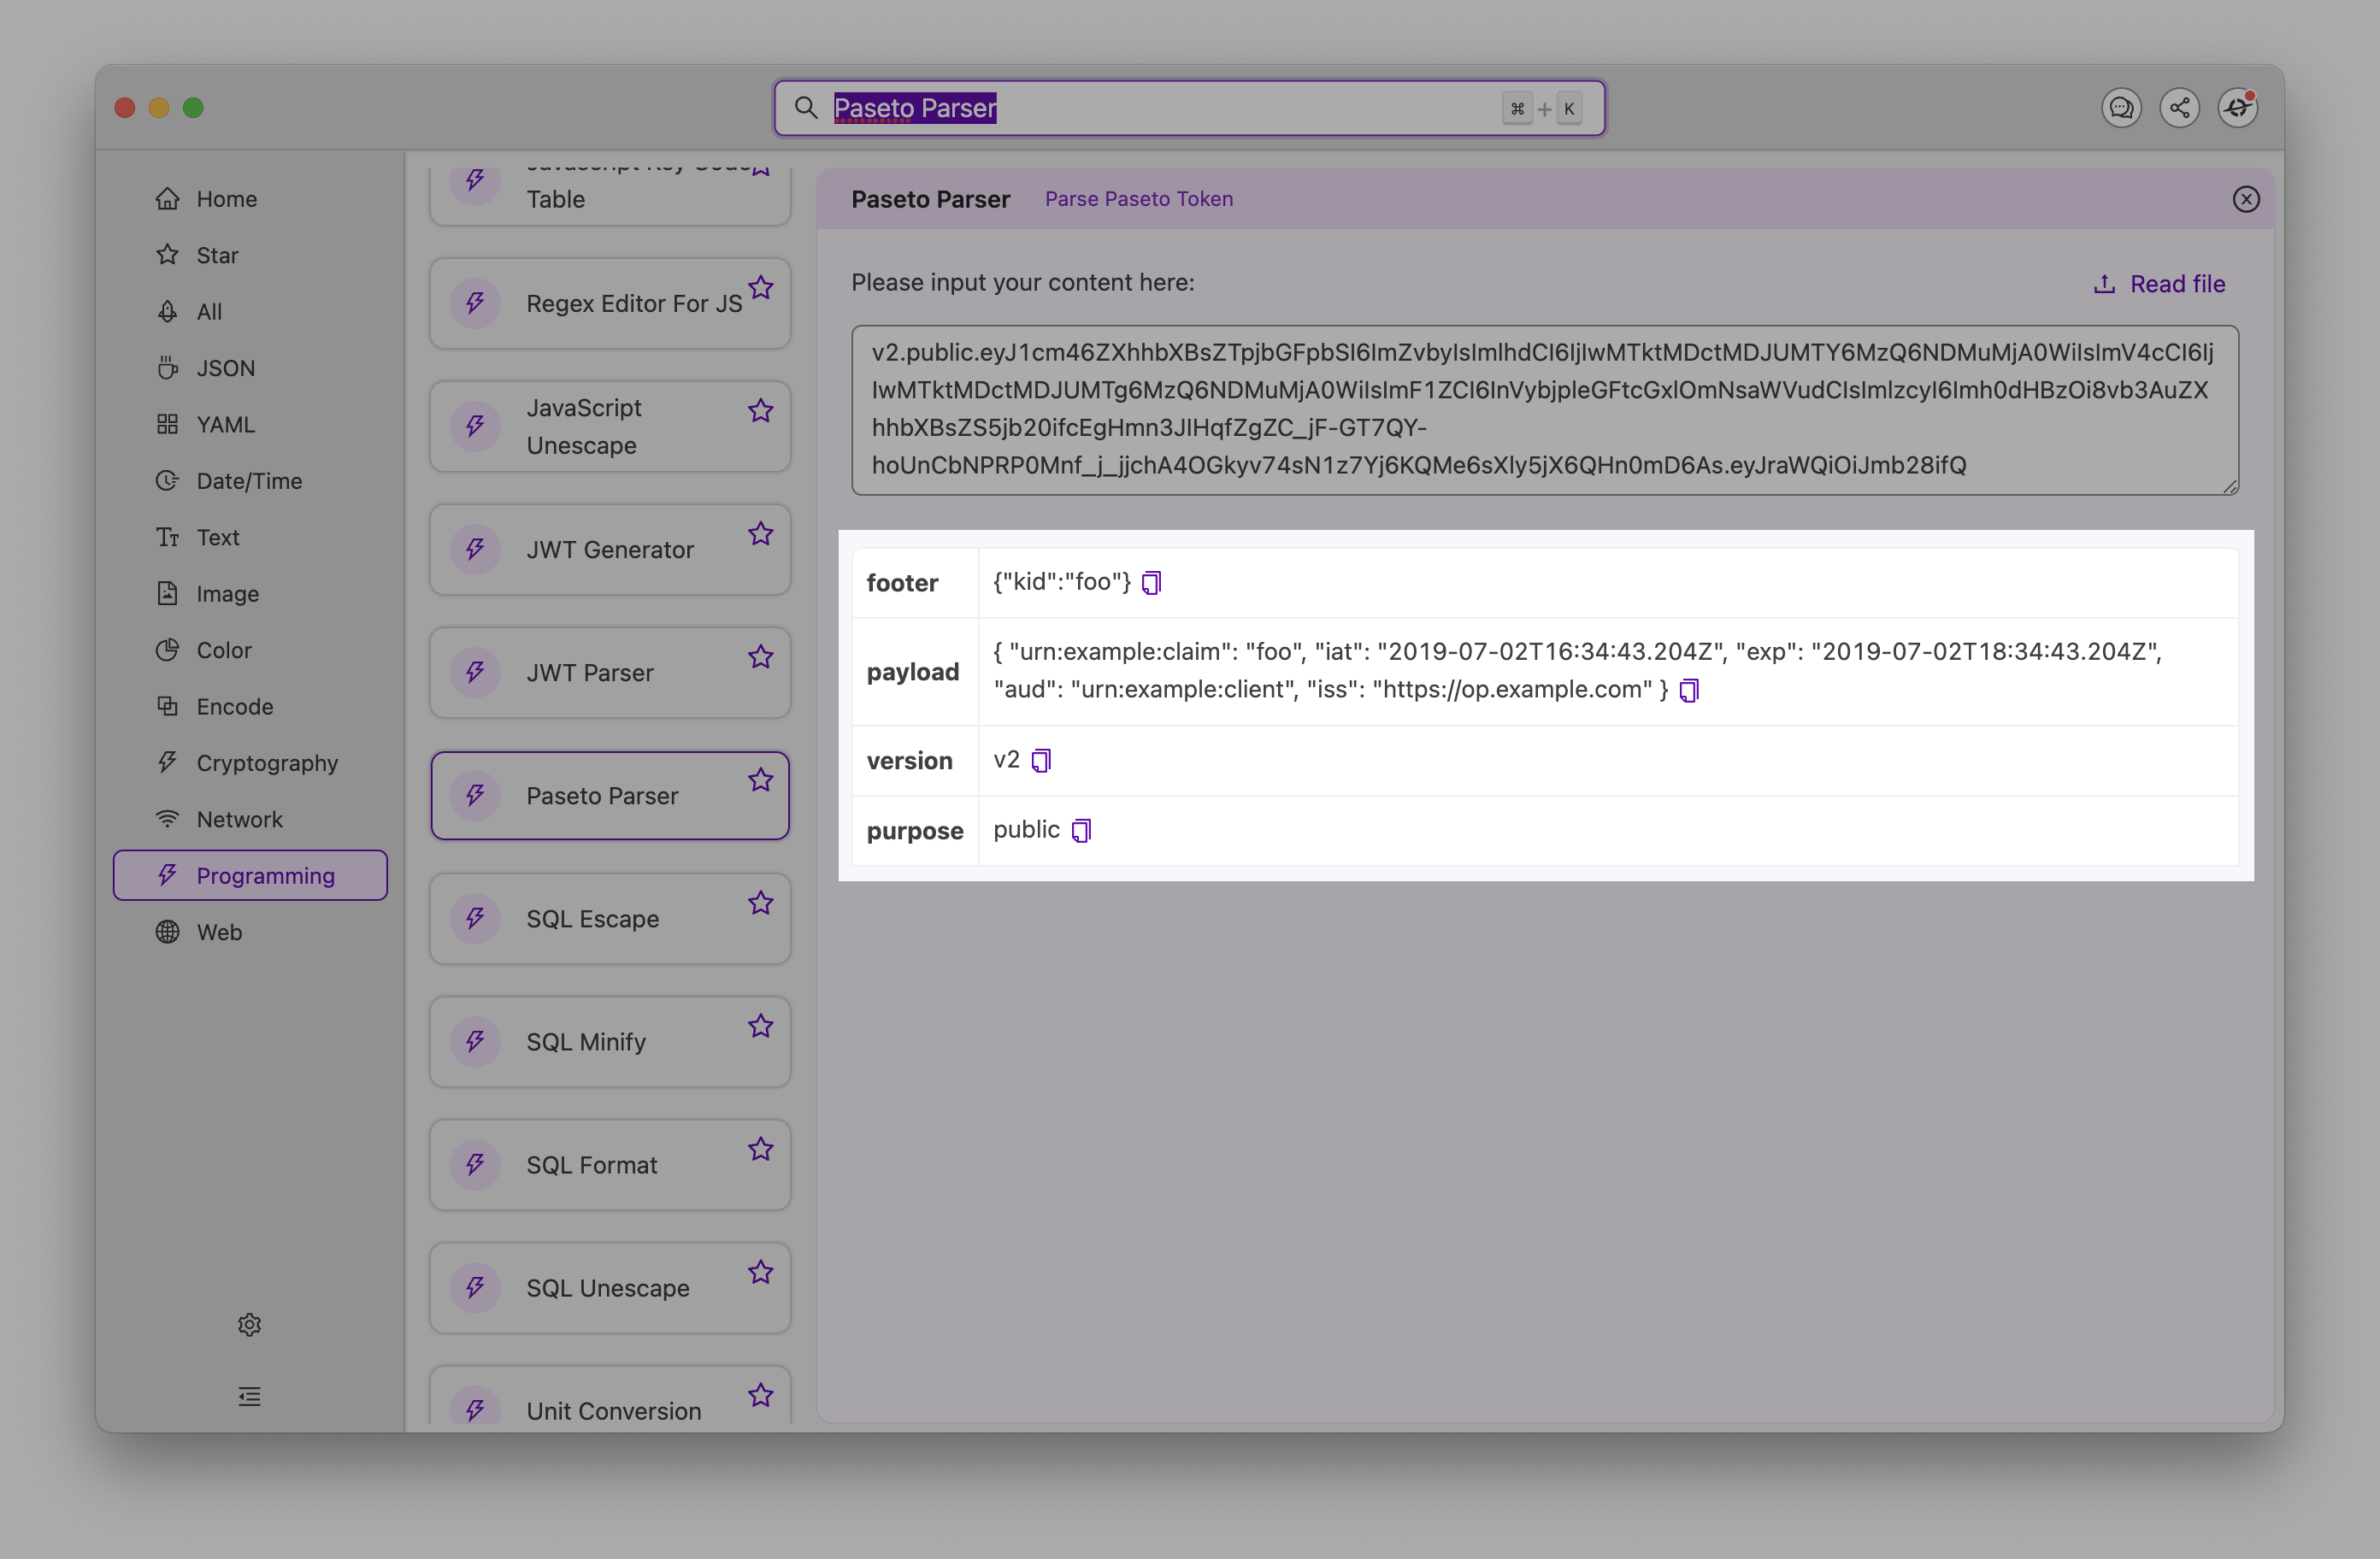Open SQL Format tool card

[610, 1164]
